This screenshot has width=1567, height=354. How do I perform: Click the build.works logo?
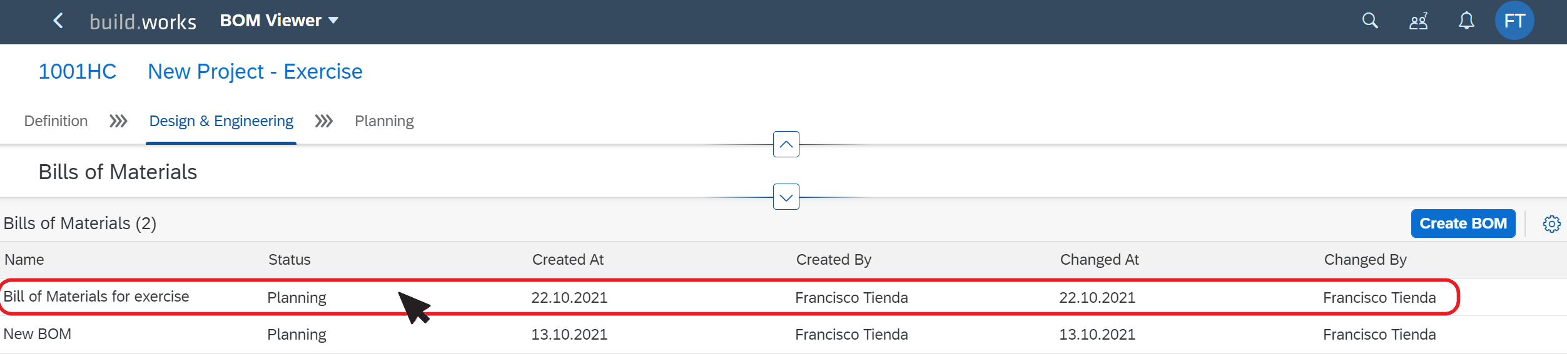pyautogui.click(x=143, y=22)
